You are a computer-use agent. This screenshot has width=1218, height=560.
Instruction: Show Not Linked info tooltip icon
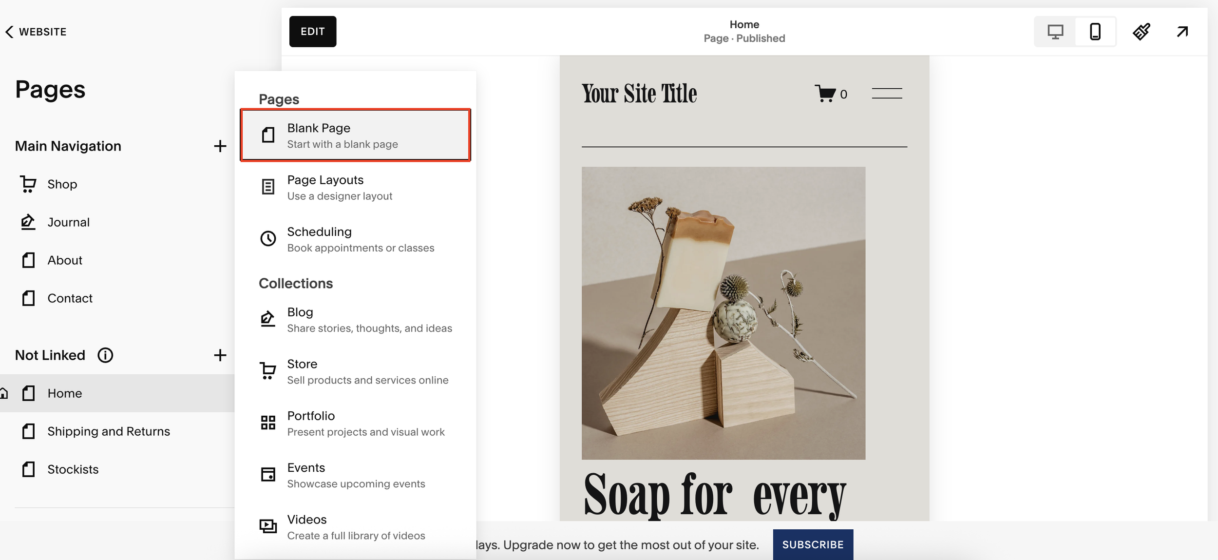[x=105, y=355]
